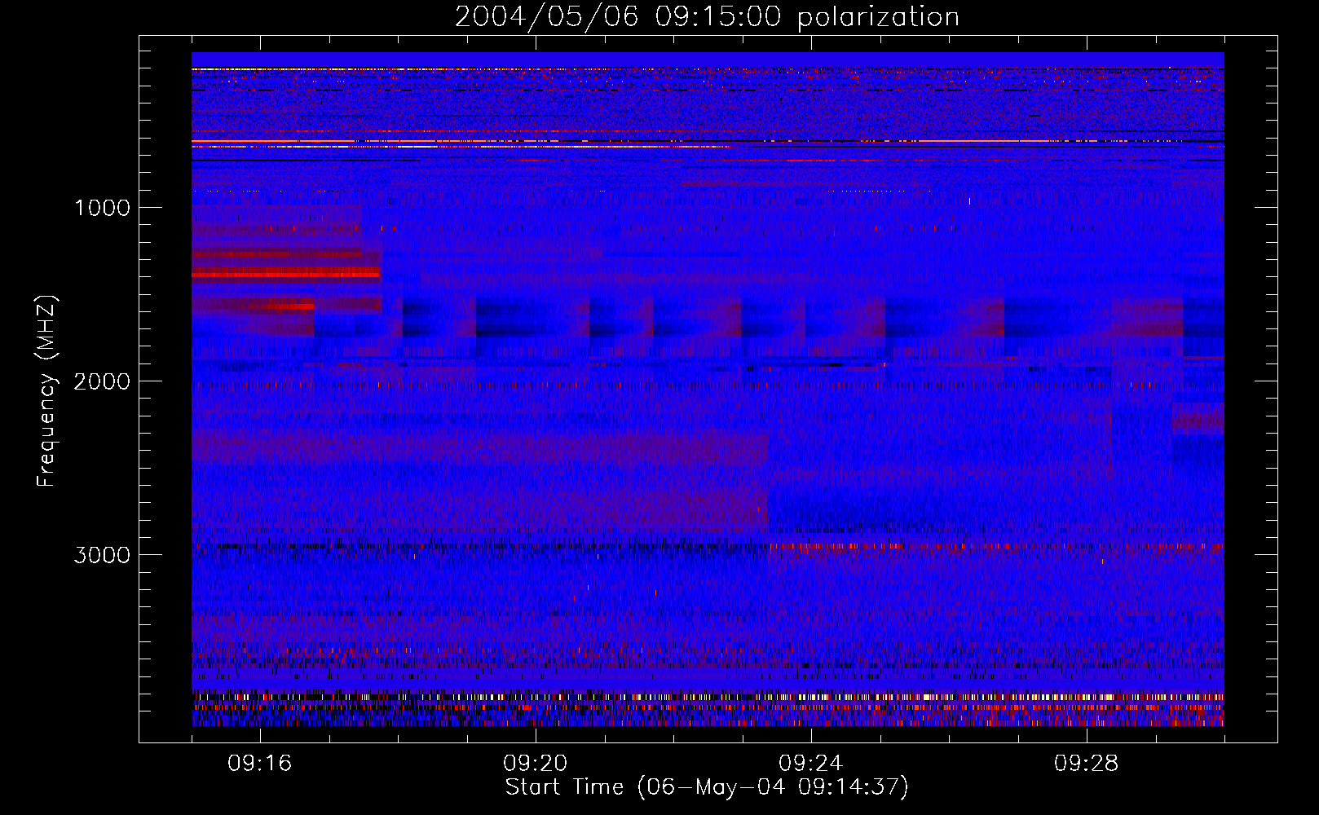The width and height of the screenshot is (1319, 815).
Task: Click the 'Start Time (06-May-04 09:14:37)' label
Action: pos(707,787)
